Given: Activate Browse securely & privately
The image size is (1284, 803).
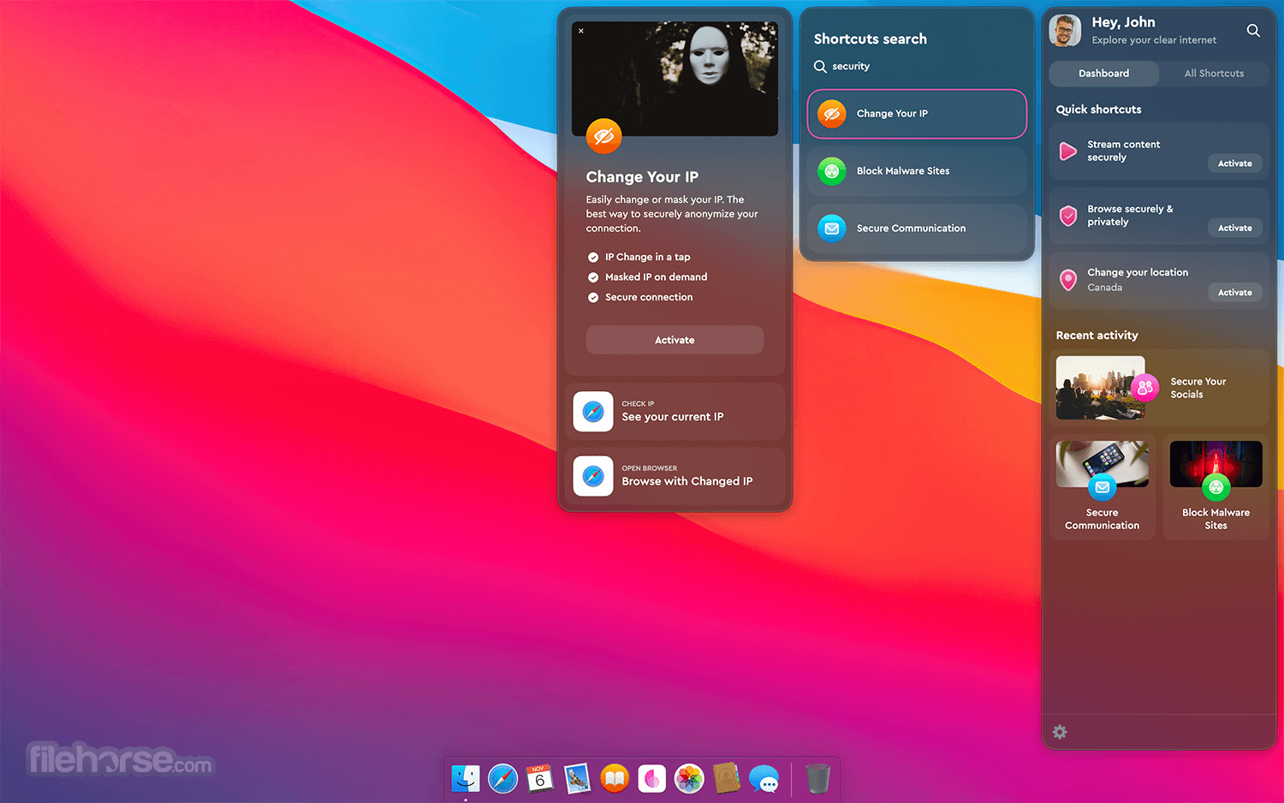Looking at the screenshot, I should [x=1235, y=228].
